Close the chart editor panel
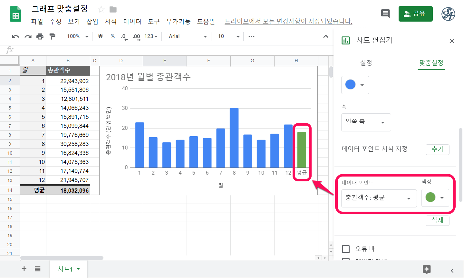This screenshot has height=278, width=464. [x=452, y=41]
